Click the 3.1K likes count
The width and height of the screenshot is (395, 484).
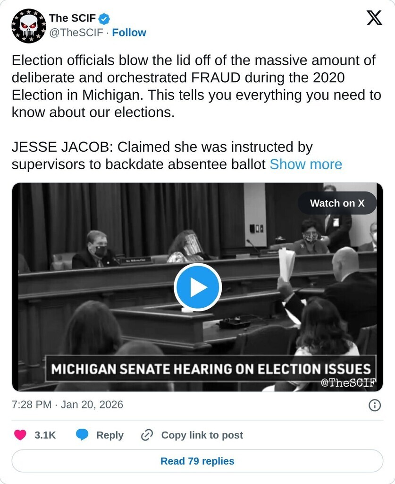coord(45,435)
